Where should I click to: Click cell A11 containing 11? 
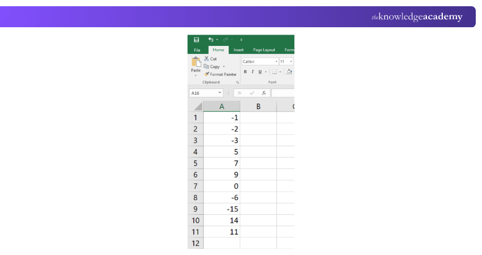pyautogui.click(x=222, y=232)
